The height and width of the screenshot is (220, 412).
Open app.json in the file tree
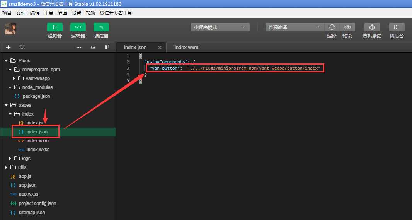(x=27, y=185)
